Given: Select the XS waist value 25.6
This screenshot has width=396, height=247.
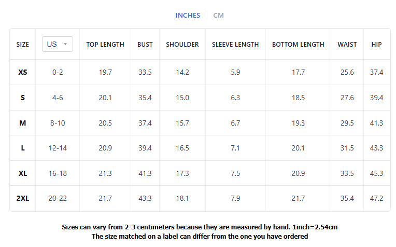Looking at the screenshot, I should [x=347, y=72].
